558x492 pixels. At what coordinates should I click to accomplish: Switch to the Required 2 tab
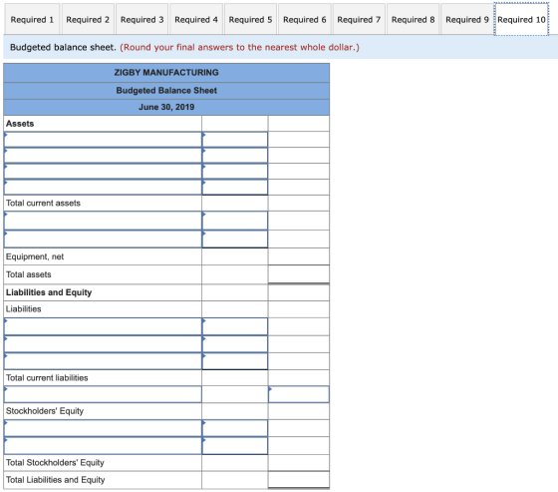[88, 19]
